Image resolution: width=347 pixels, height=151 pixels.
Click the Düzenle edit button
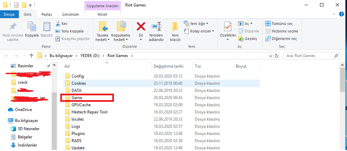pyautogui.click(x=248, y=31)
